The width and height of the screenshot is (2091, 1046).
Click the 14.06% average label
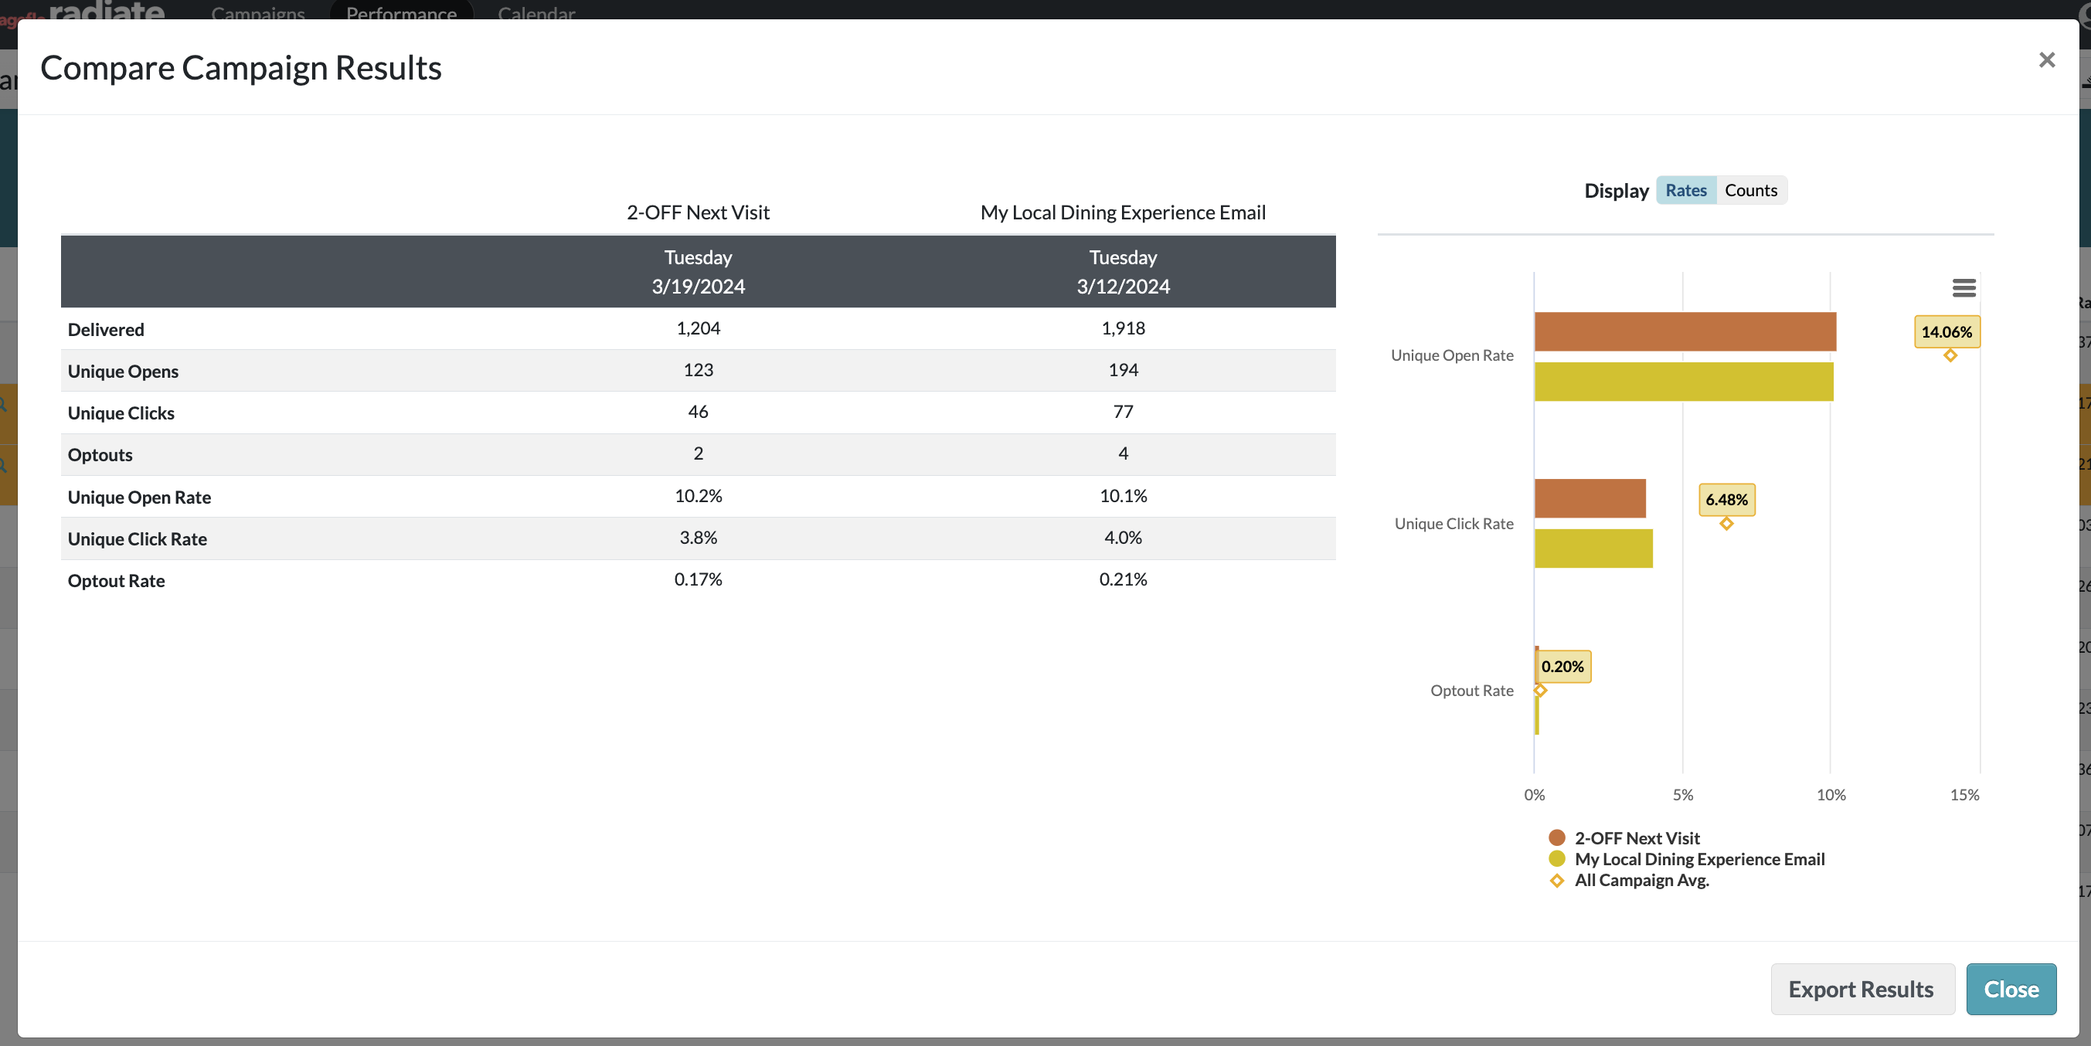1946,332
